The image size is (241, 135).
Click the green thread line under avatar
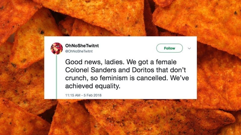[56, 77]
